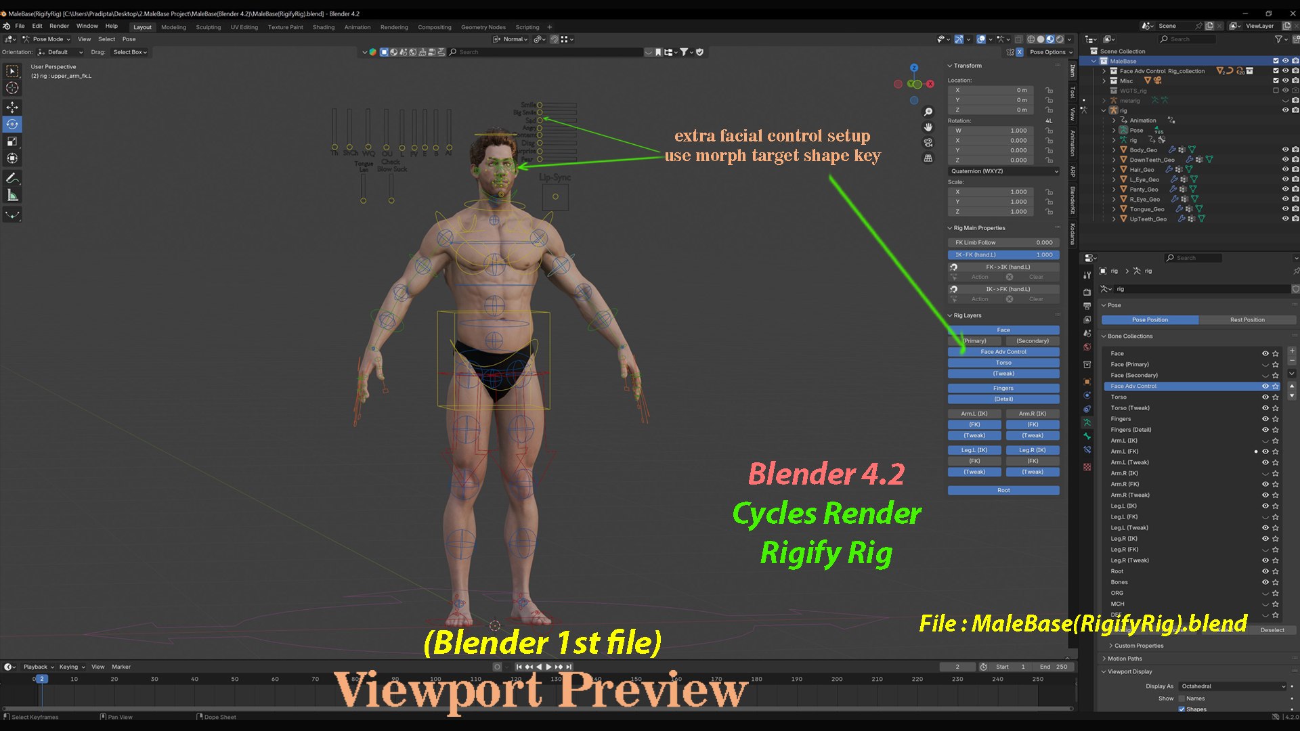The width and height of the screenshot is (1300, 731).
Task: Switch to the Sculpting workspace tab
Action: pos(208,27)
